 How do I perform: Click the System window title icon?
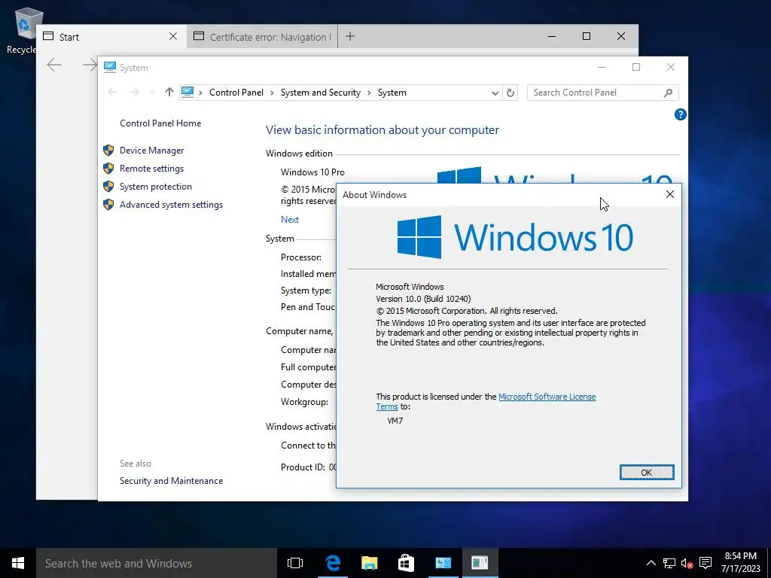(110, 67)
